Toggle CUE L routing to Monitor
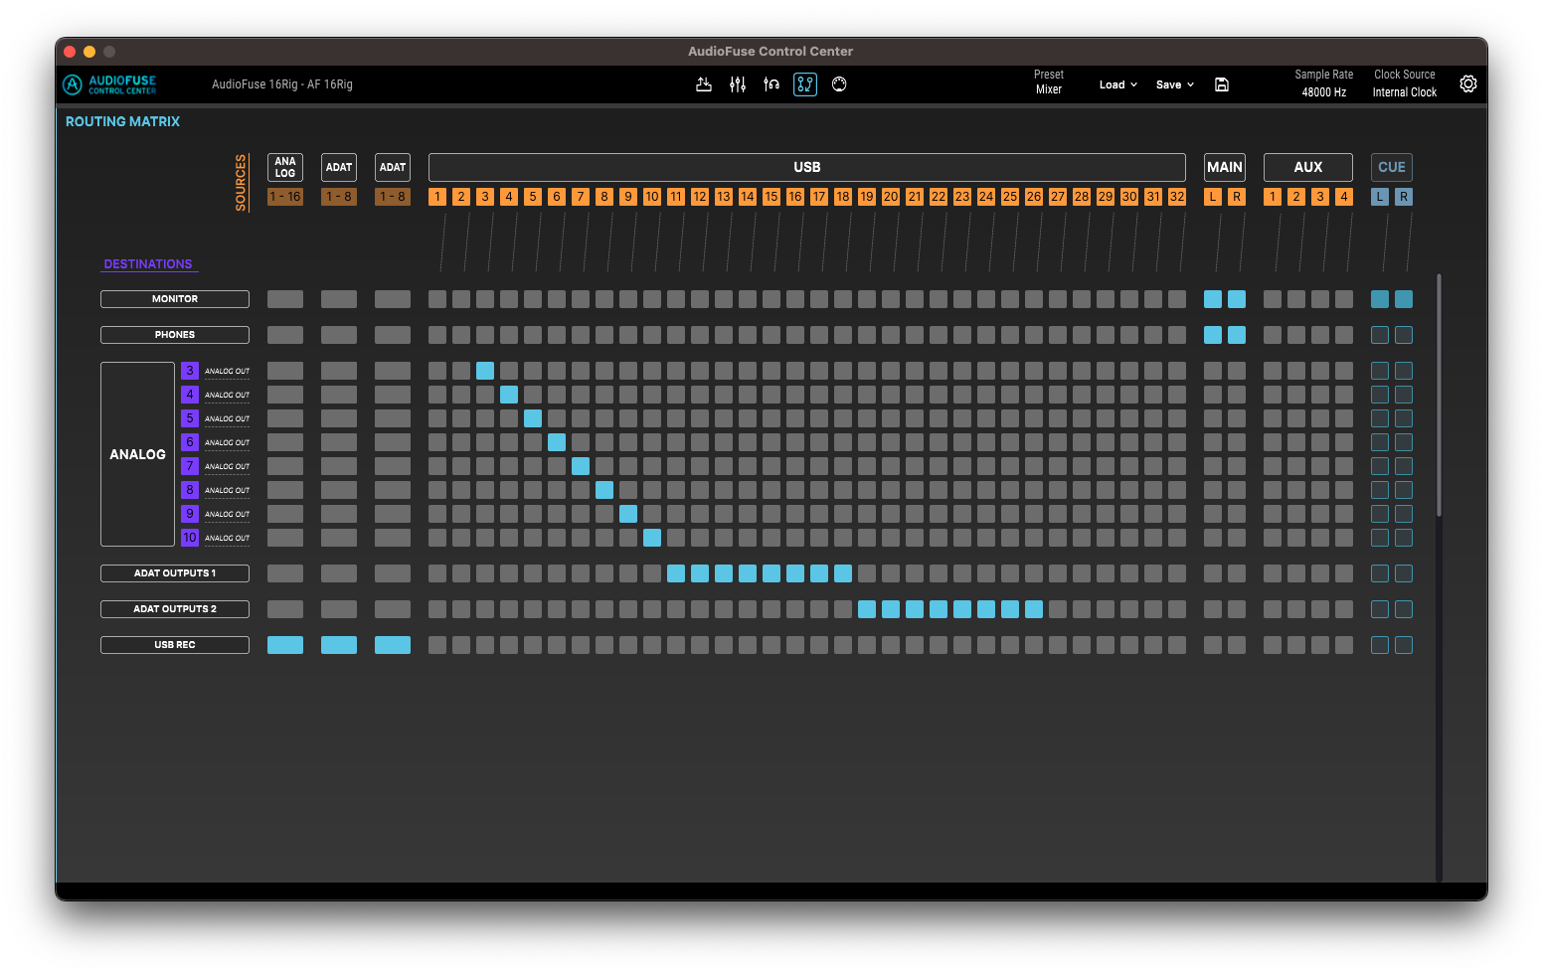Screen dimensions: 1543x974 (1380, 299)
